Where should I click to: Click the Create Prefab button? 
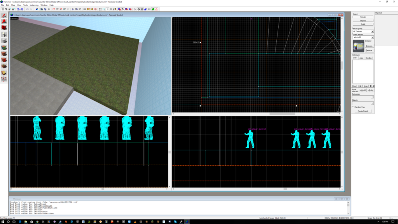[363, 111]
